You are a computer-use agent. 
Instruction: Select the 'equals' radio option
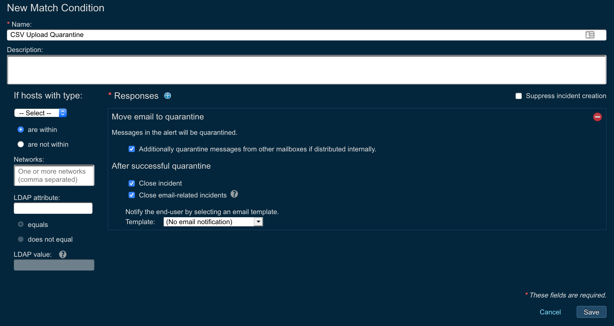click(21, 224)
